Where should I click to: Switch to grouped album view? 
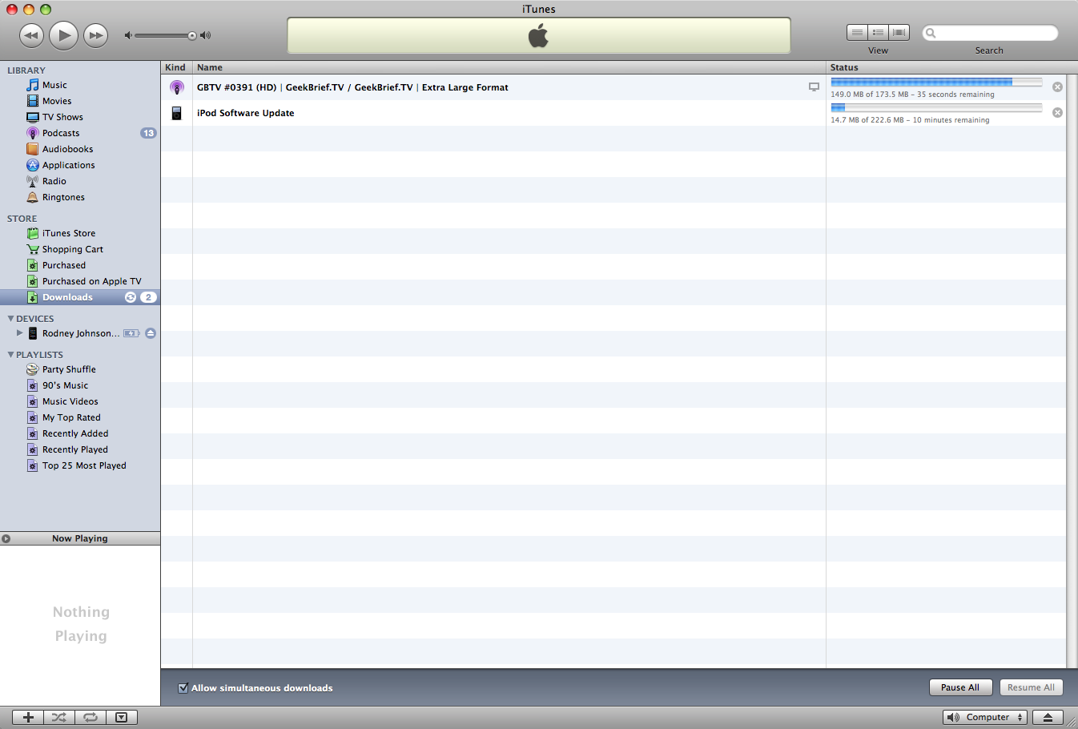(x=878, y=33)
